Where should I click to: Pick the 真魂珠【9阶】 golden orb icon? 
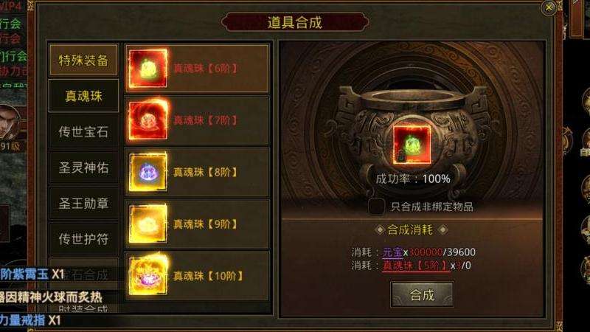(148, 224)
